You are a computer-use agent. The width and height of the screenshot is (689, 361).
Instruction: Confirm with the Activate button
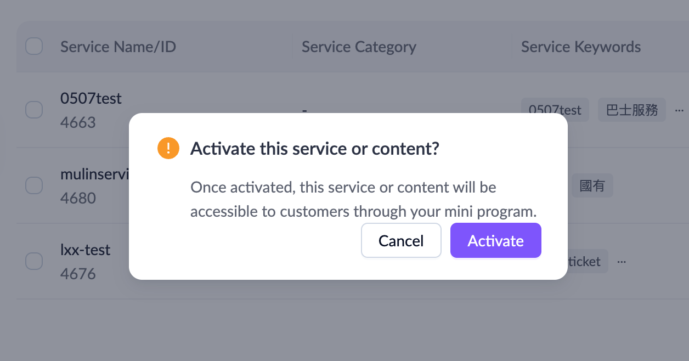[495, 240]
